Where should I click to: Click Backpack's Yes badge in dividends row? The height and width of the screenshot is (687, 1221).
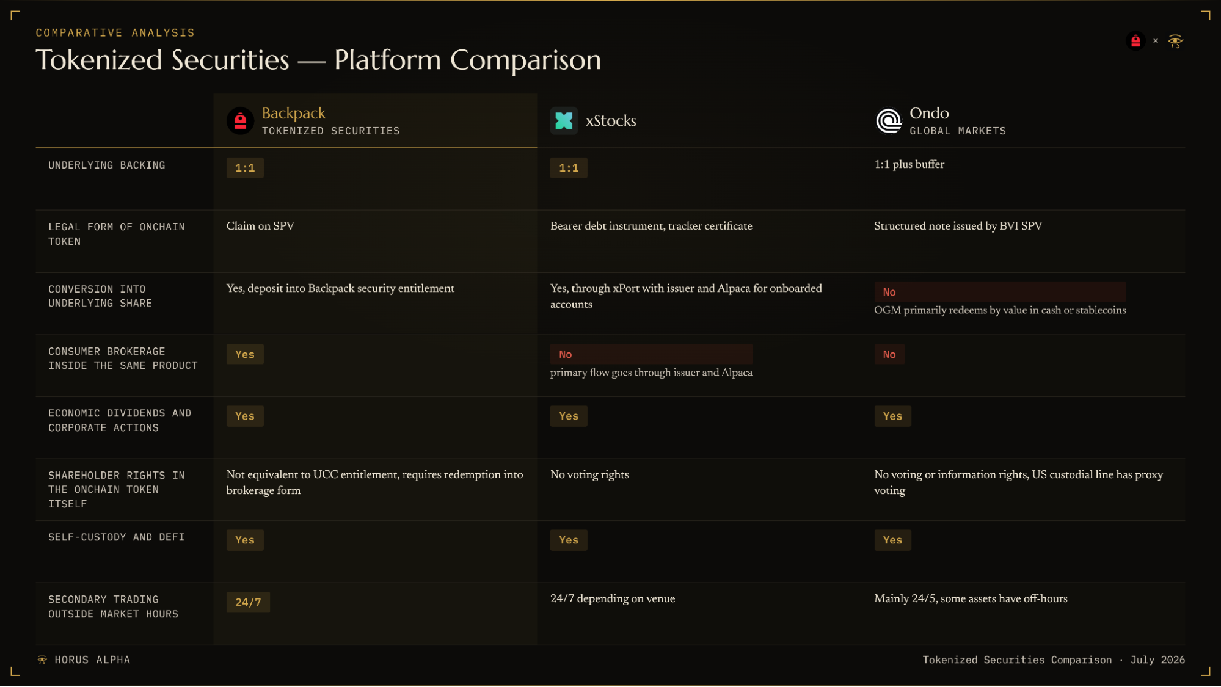[x=245, y=416]
